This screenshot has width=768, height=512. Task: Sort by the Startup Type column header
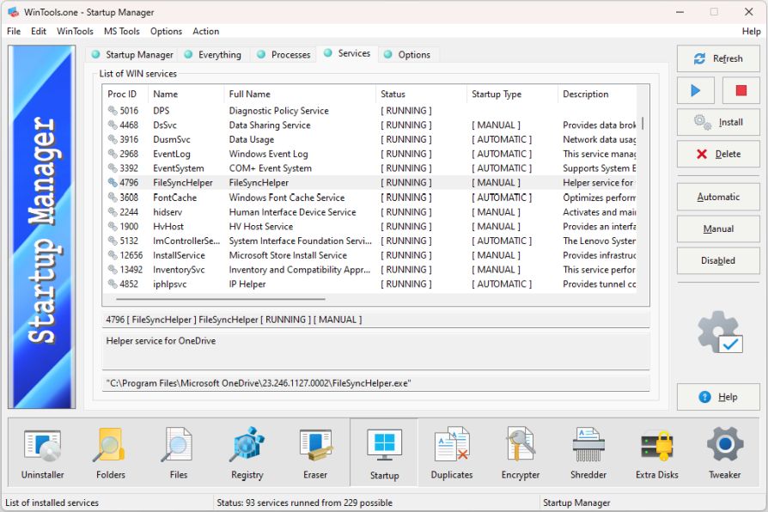click(514, 94)
